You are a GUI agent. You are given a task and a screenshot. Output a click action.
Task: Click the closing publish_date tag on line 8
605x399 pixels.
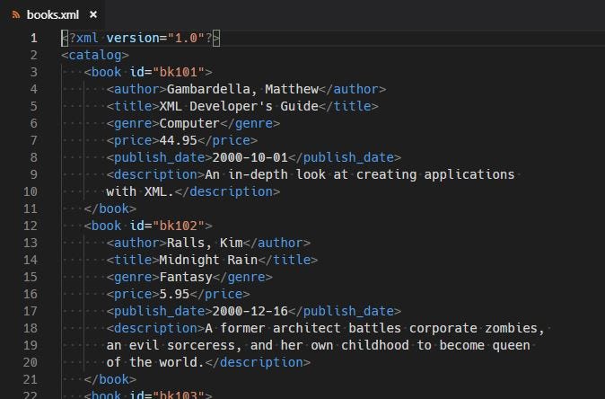(345, 157)
